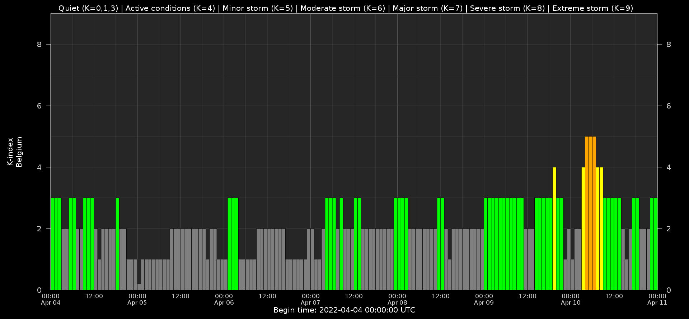The image size is (689, 319).
Task: Select the "Severe storm (K=8)" legend text
Action: 507,8
